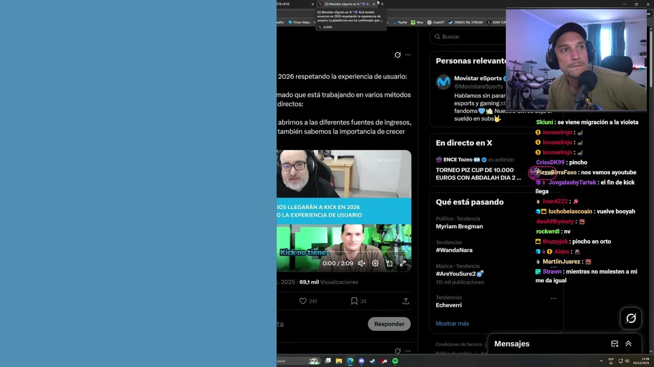Click chat username luchobelascoain
654x367 pixels.
click(x=570, y=212)
